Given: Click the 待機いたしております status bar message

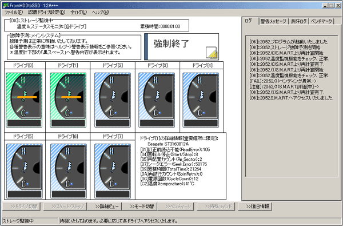Looking at the screenshot, I should (x=118, y=221).
